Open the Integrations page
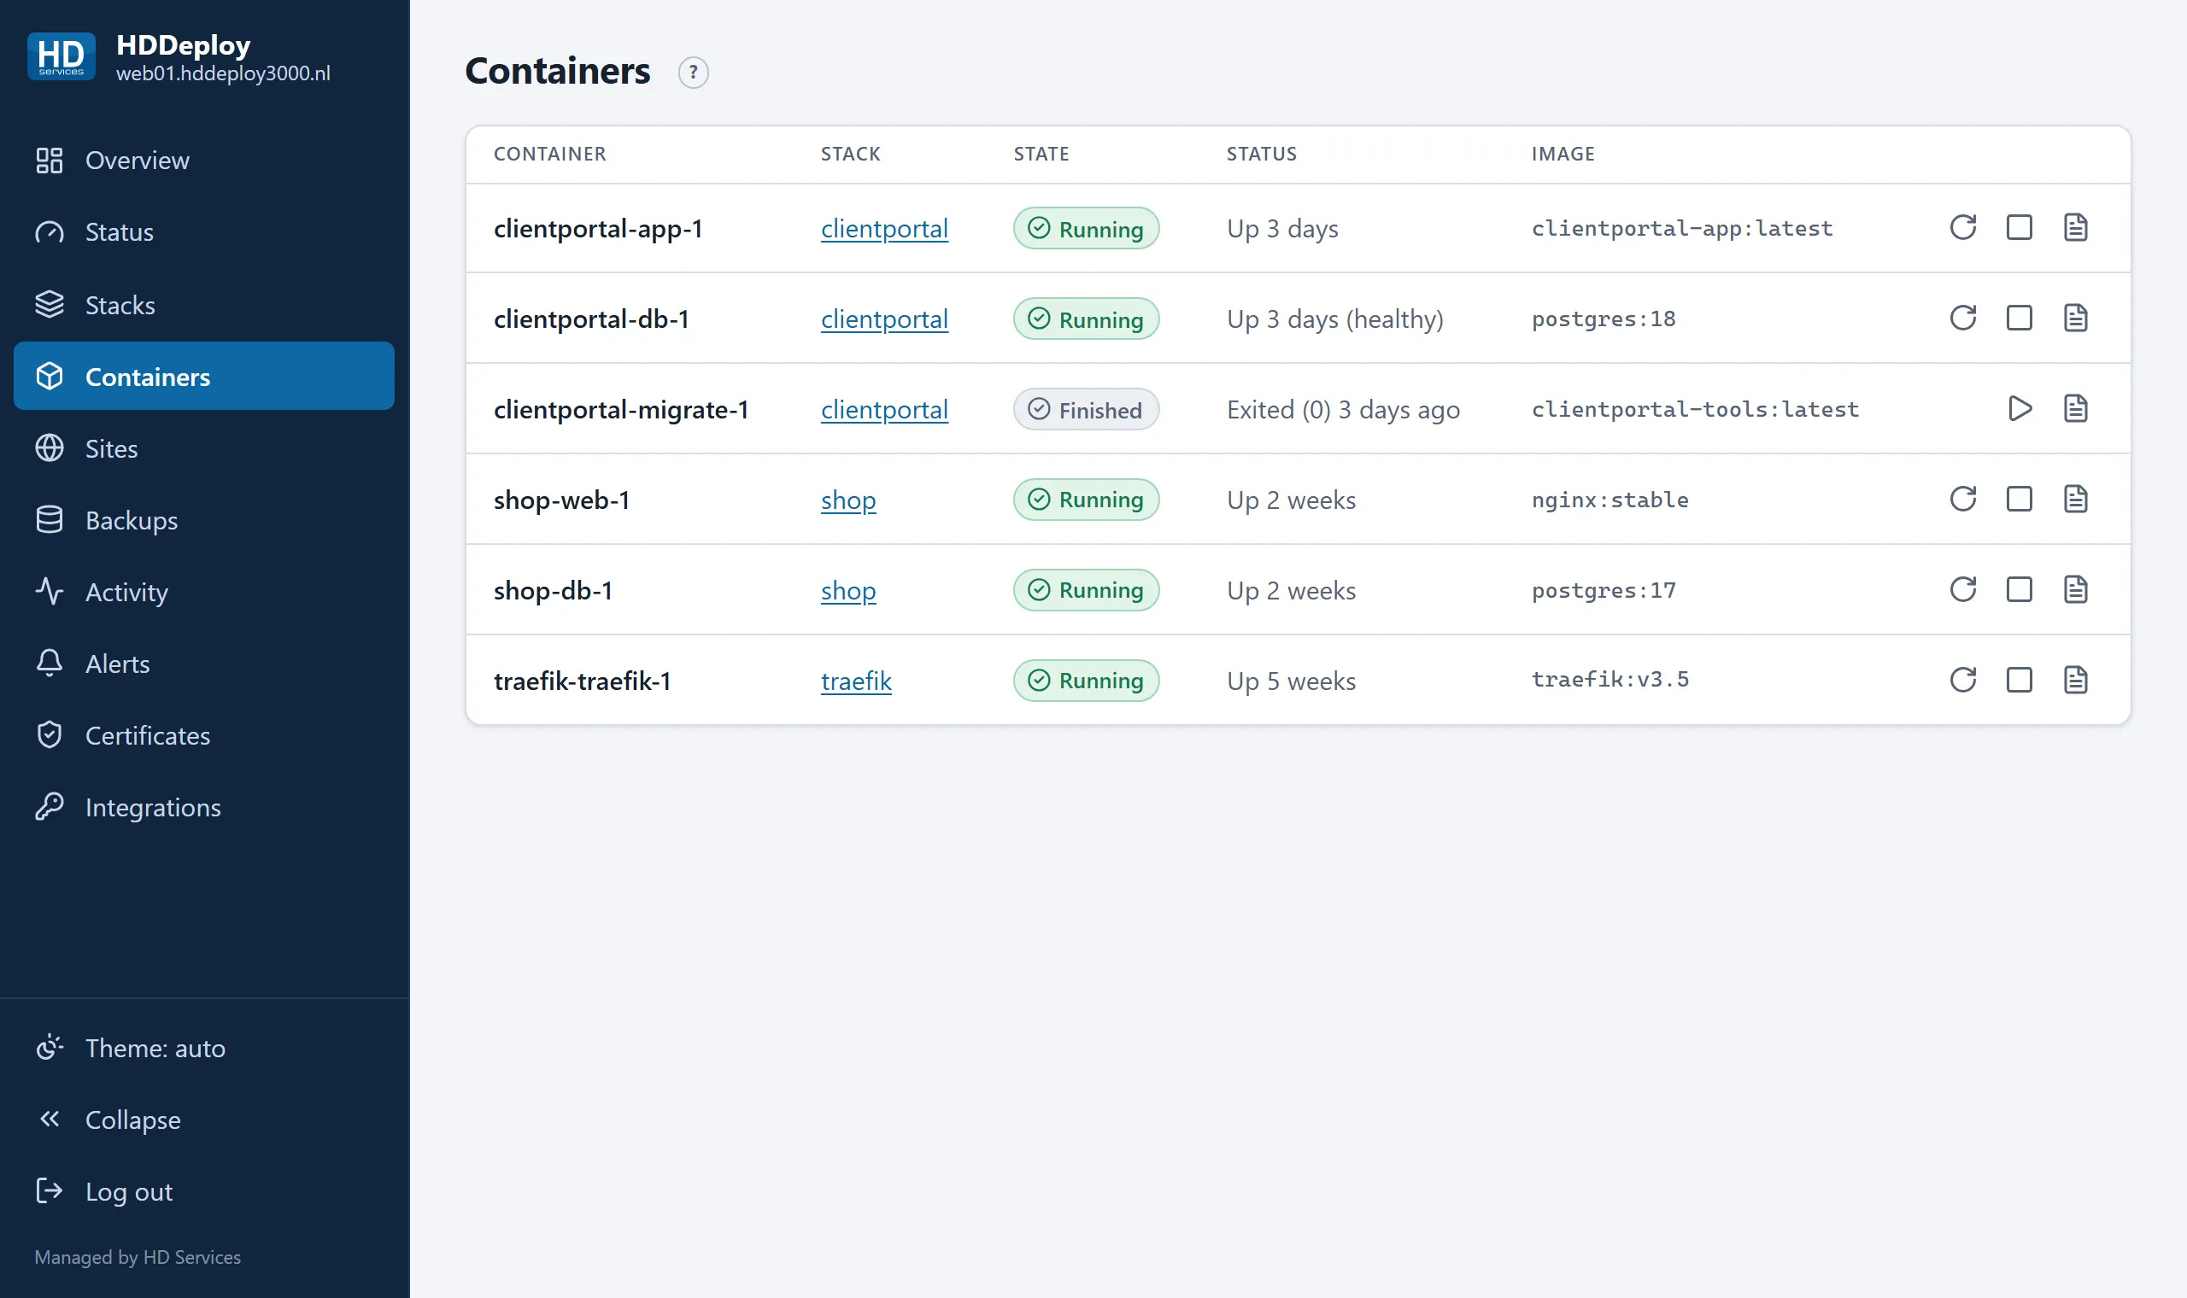2187x1298 pixels. [204, 806]
